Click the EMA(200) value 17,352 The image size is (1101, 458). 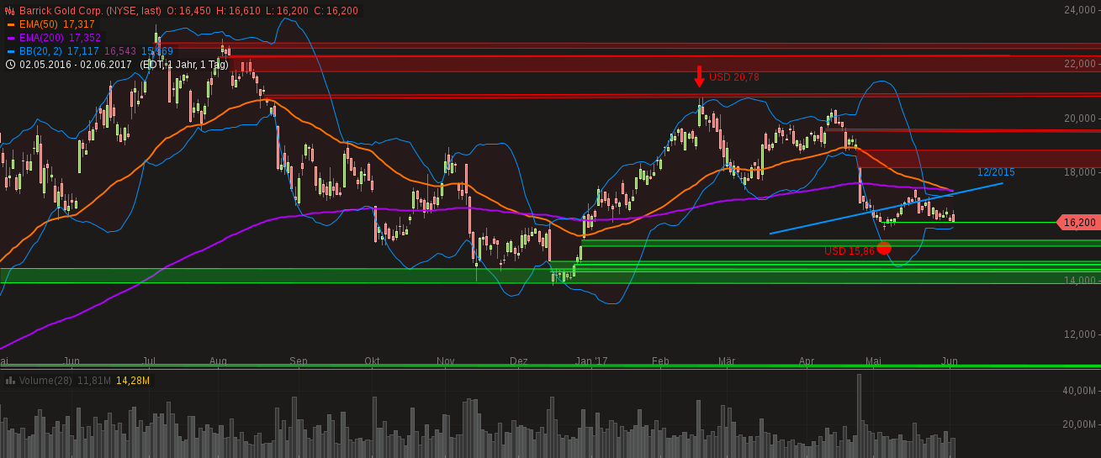click(x=85, y=38)
